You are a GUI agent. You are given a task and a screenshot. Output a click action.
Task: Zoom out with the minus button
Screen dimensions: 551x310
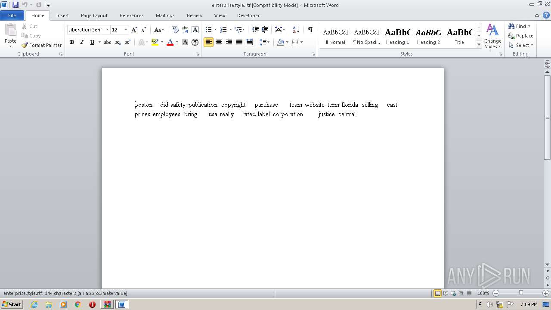(x=496, y=293)
